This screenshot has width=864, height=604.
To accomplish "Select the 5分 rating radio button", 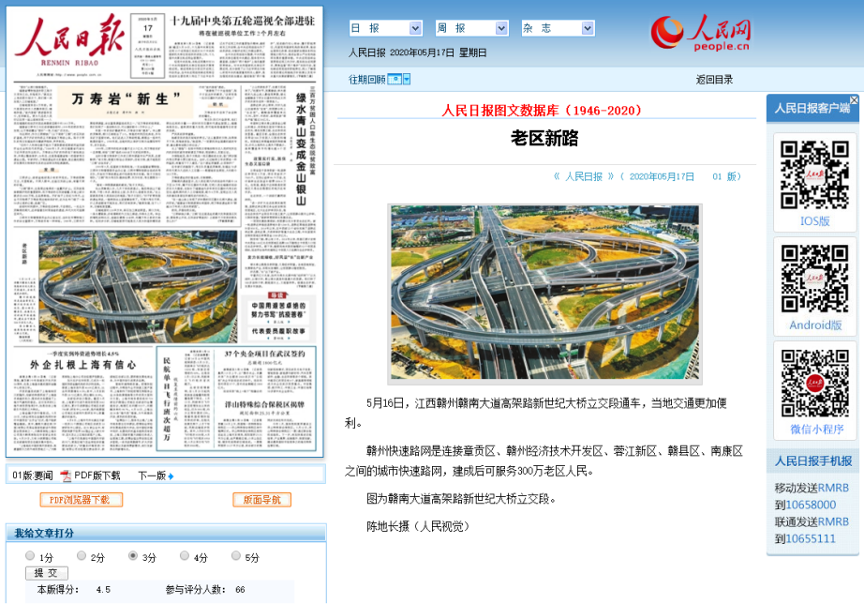I will coord(236,556).
